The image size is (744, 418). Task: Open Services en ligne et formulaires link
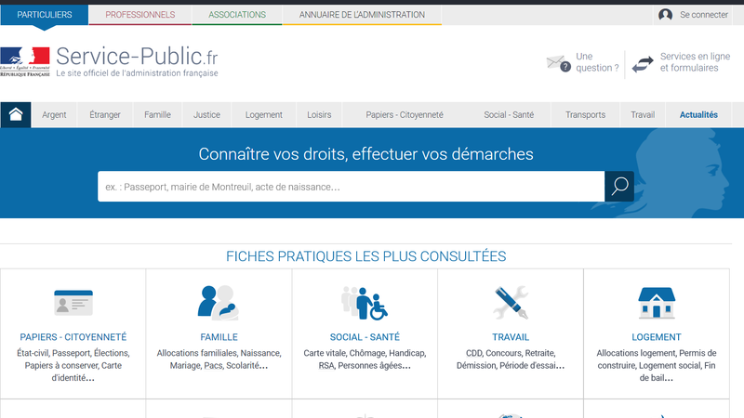point(695,62)
